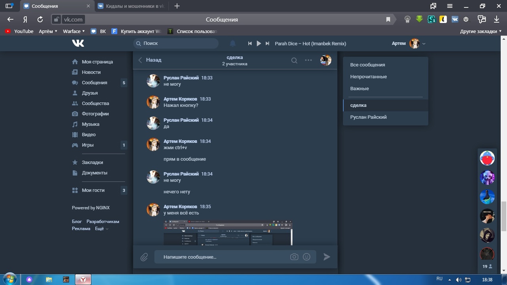Skip to next track in player

[x=267, y=44]
